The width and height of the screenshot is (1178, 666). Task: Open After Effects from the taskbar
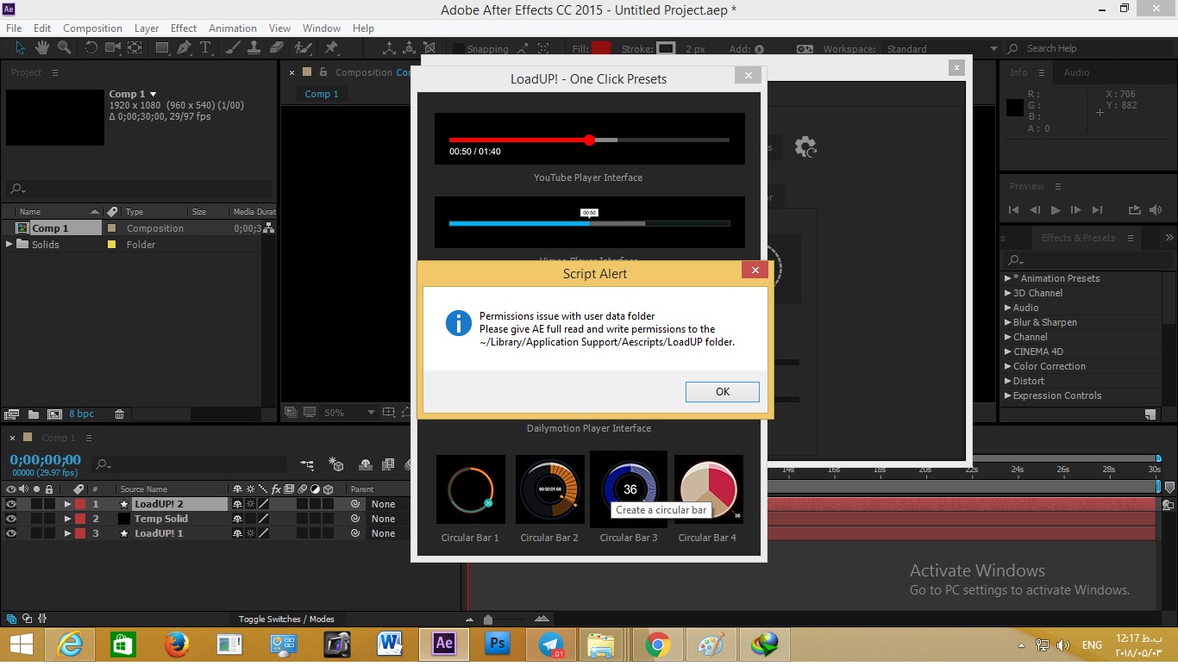click(x=444, y=644)
